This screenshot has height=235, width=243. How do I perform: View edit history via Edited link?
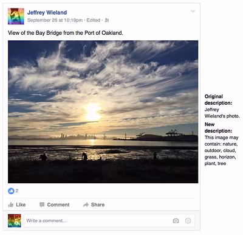[94, 20]
